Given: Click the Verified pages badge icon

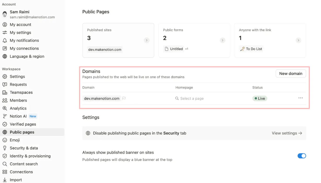Looking at the screenshot, I should tap(5, 124).
